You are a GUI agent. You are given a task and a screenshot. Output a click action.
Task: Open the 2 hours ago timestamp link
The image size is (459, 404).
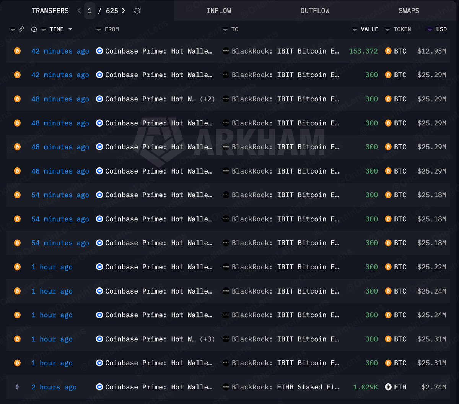54,387
